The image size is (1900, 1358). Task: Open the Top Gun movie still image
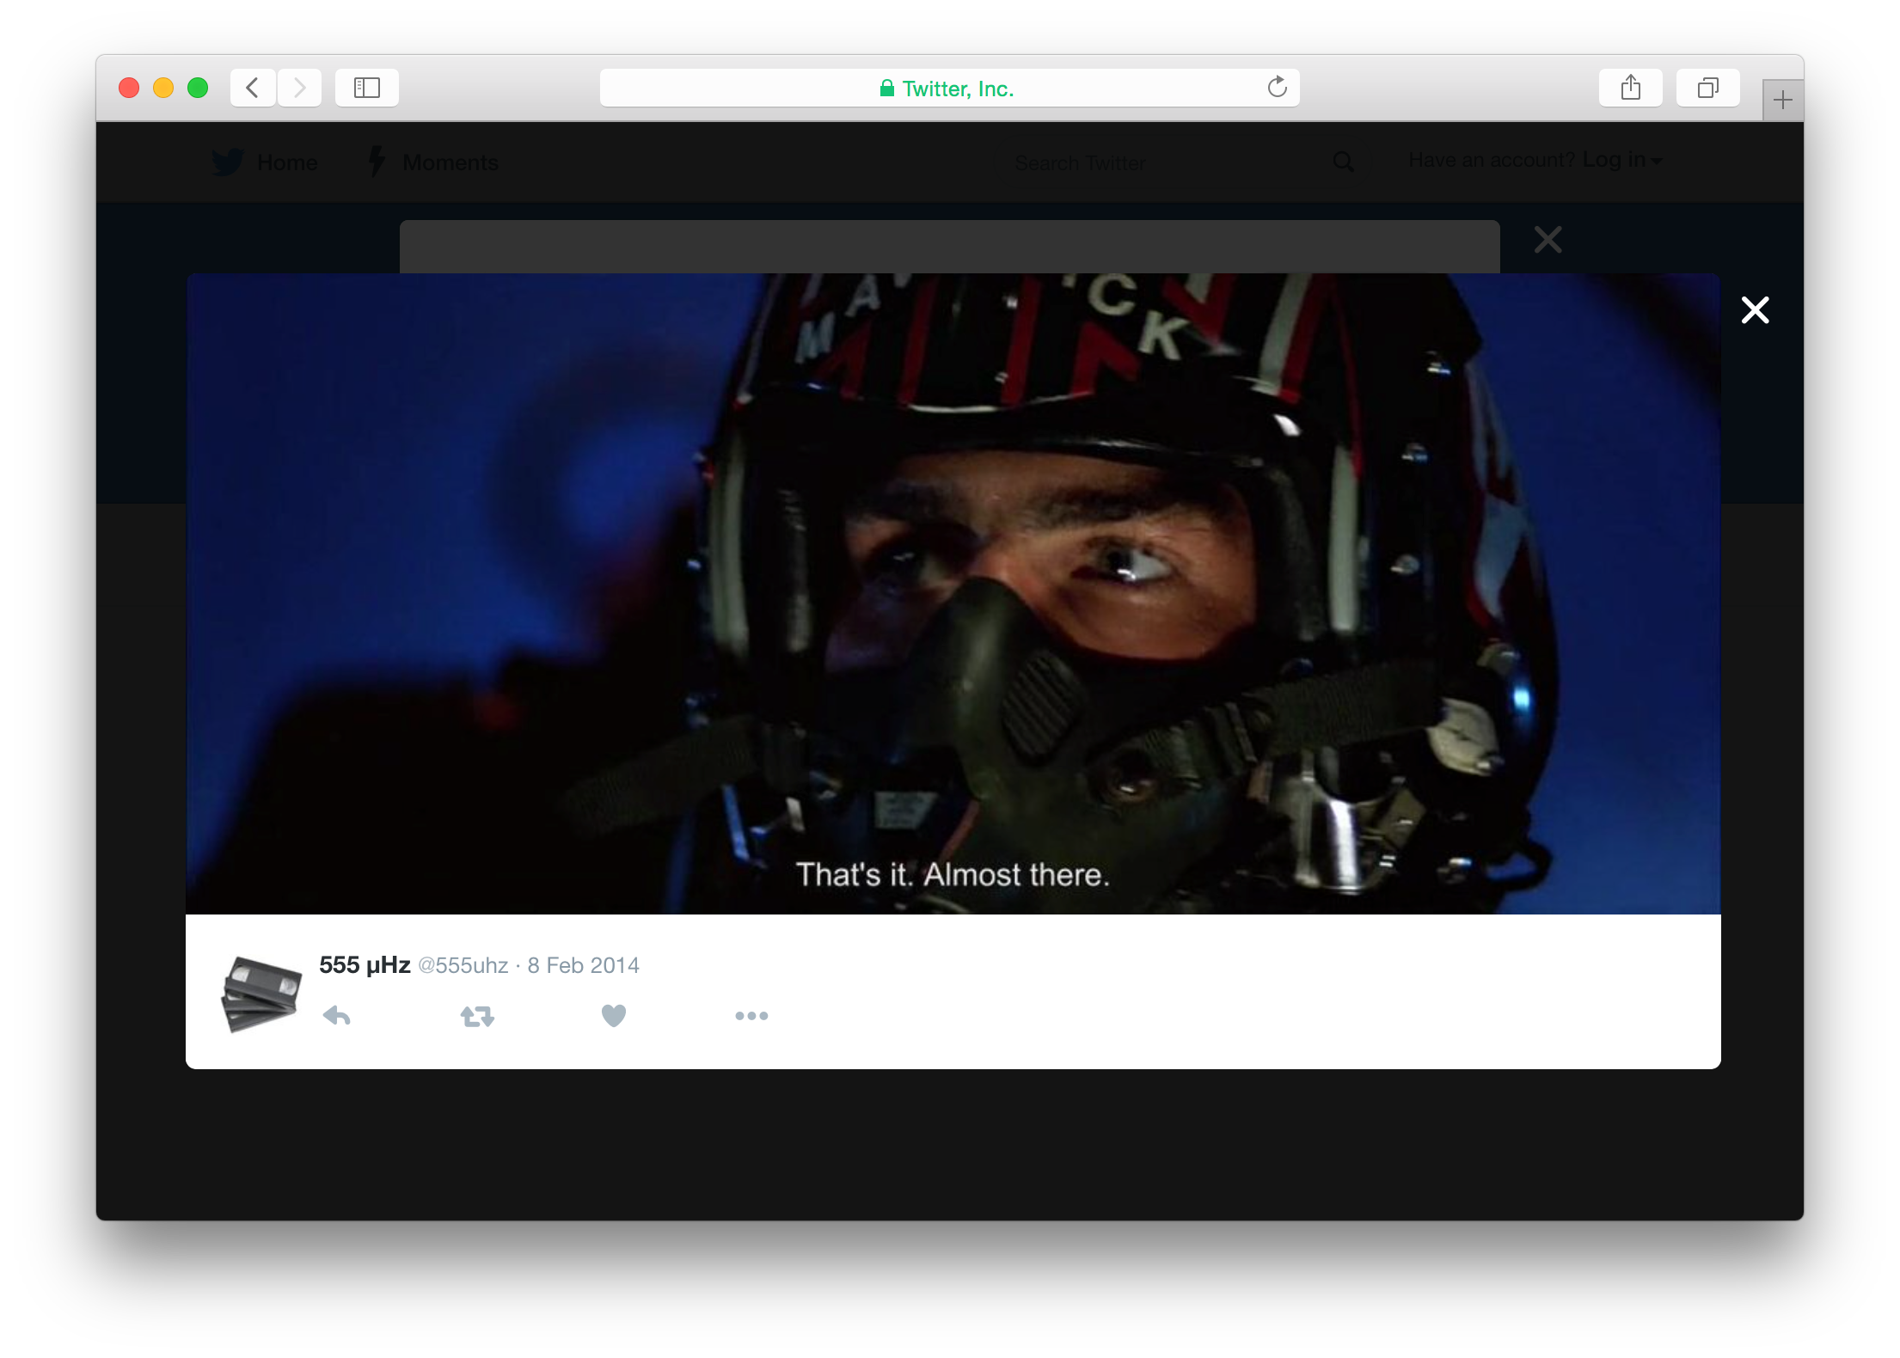click(x=953, y=594)
